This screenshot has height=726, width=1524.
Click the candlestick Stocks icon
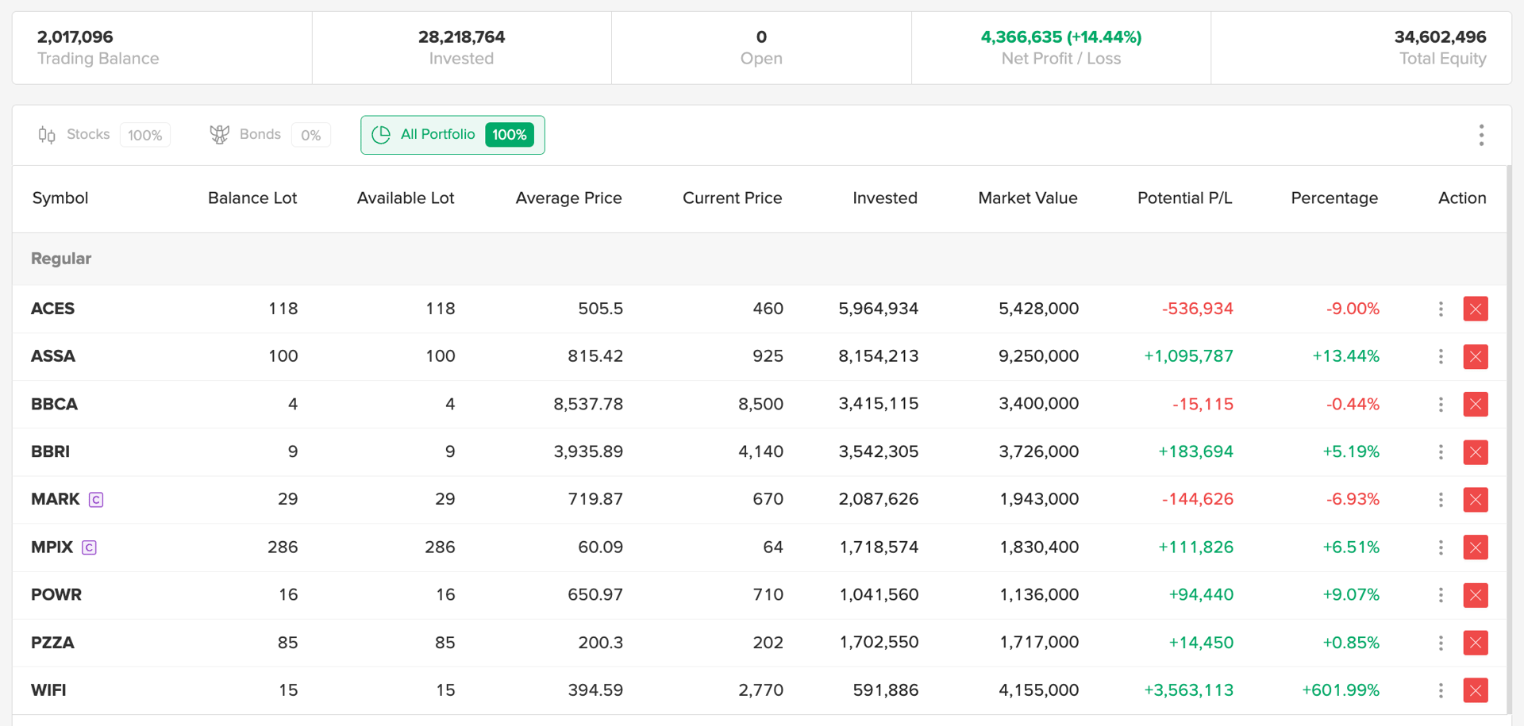47,135
